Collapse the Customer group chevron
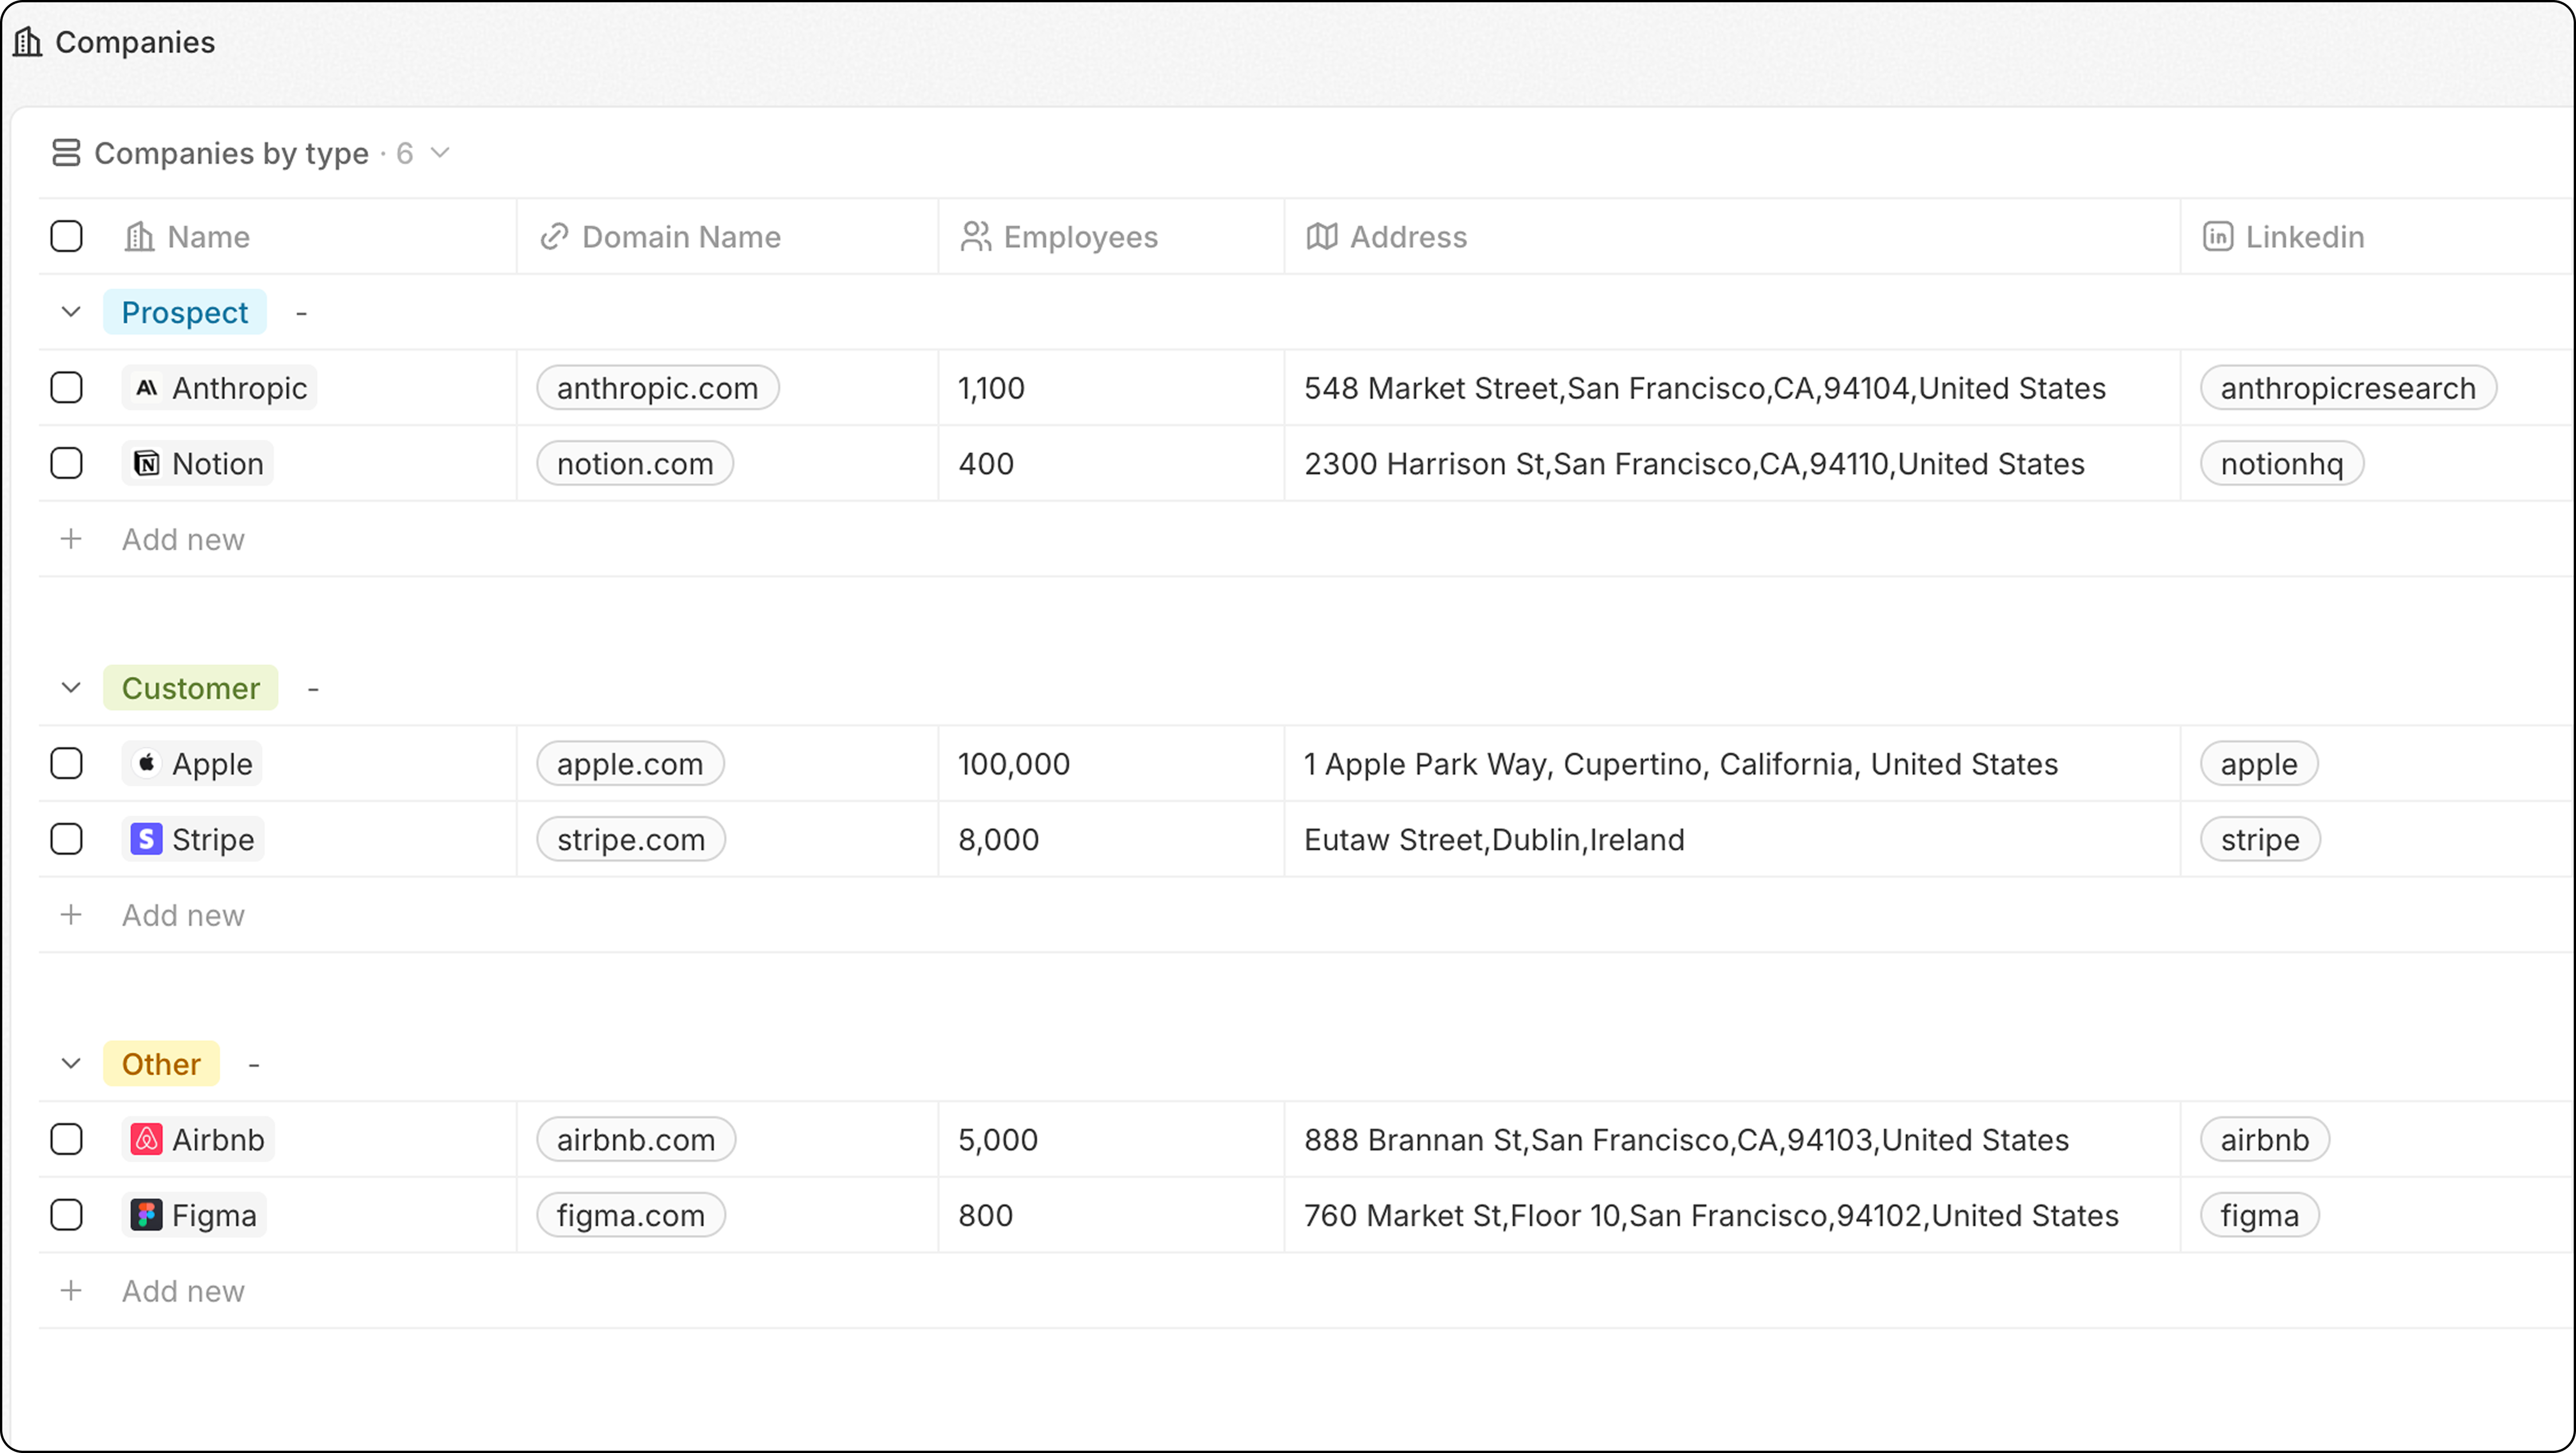Screen dimensions: 2576x1453 (71, 688)
